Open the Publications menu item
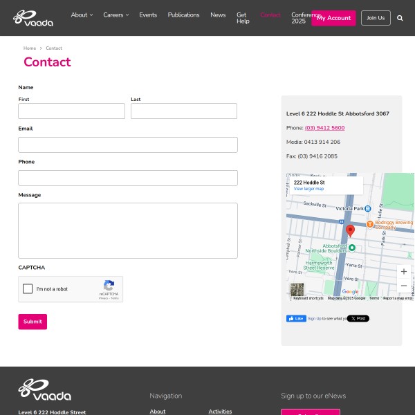This screenshot has height=415, width=415. [x=183, y=15]
